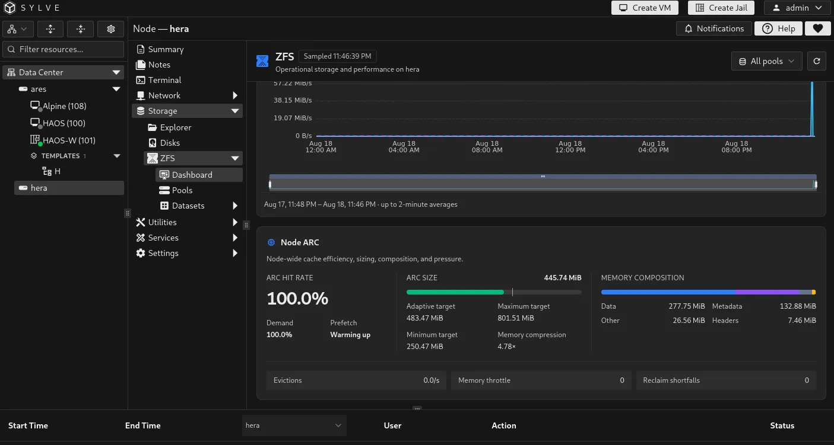
Task: Click the Node ARC chip icon
Action: point(271,242)
